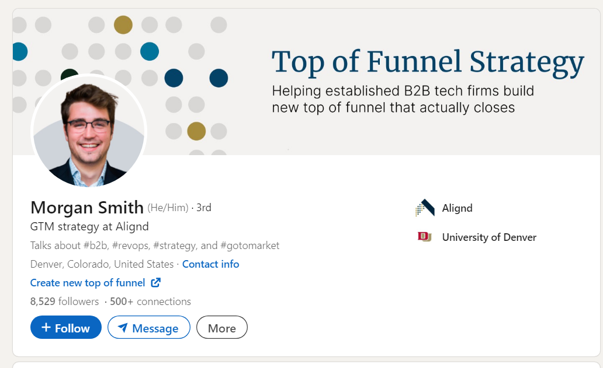Click the external-link icon after Create new top of funnel
The image size is (603, 368).
(x=154, y=282)
